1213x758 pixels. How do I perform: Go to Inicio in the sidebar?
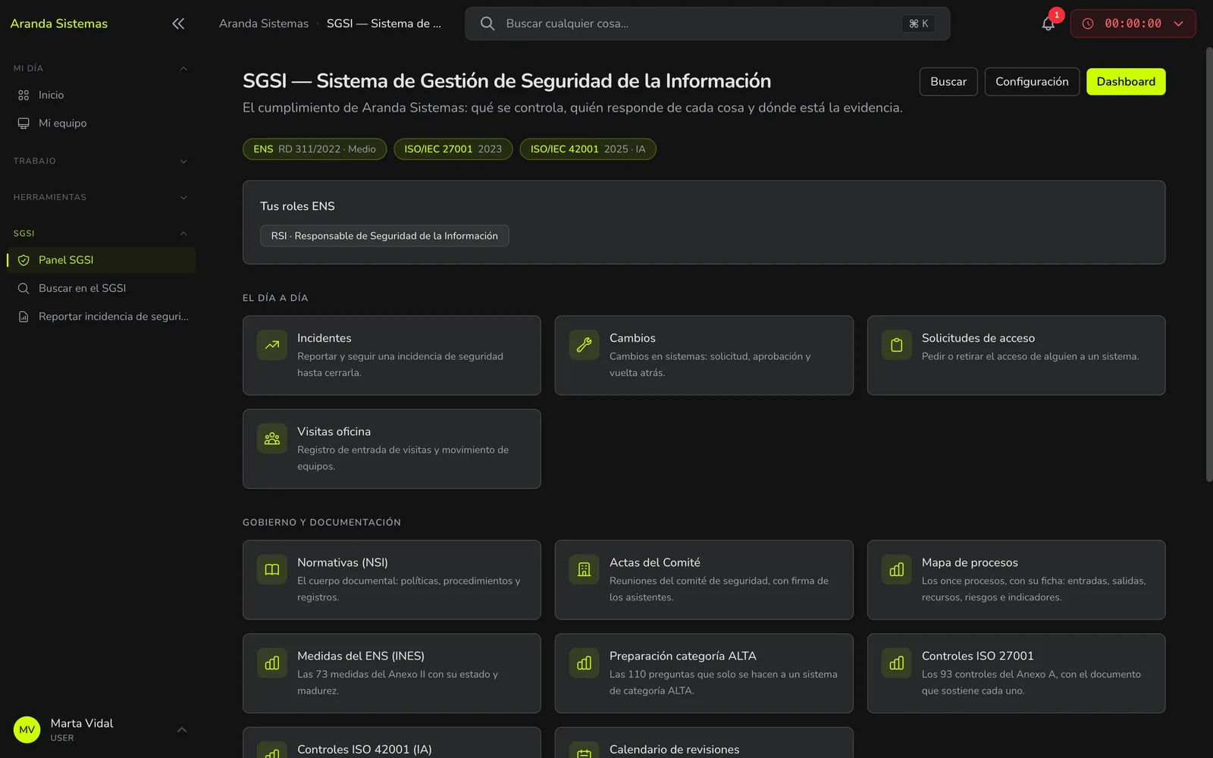(x=100, y=95)
